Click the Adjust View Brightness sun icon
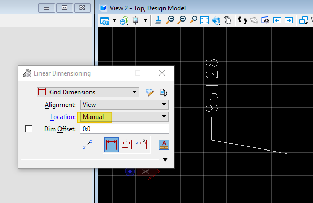The height and width of the screenshot is (203, 313). point(136,20)
